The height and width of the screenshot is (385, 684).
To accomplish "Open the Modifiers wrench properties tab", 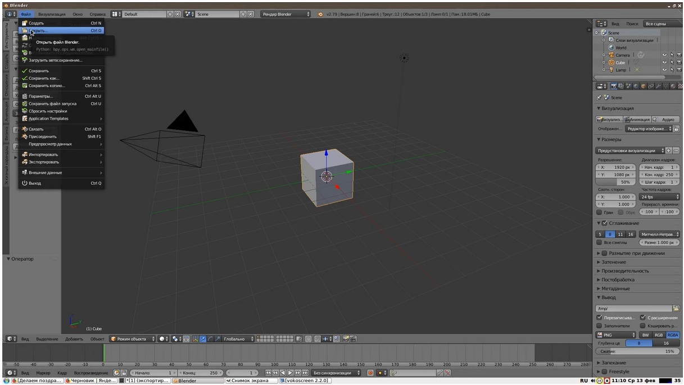I will 658,86.
